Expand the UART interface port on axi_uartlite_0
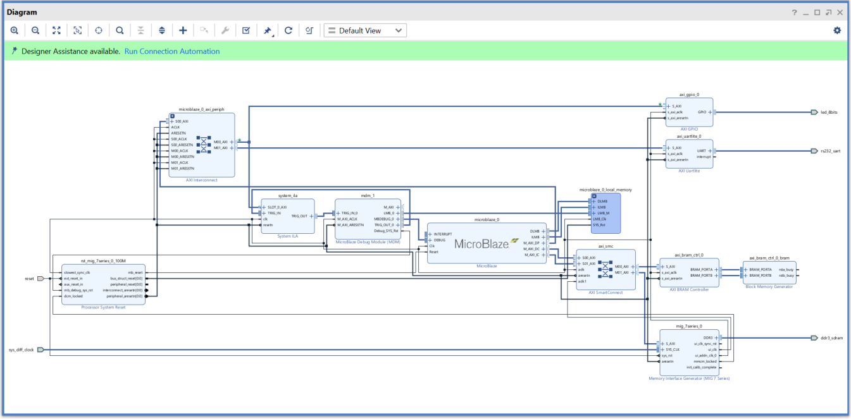Viewport: 851px width, 419px height. (x=710, y=151)
